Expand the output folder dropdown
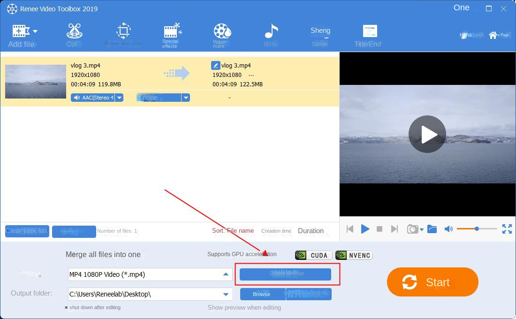The height and width of the screenshot is (319, 516). (x=226, y=294)
